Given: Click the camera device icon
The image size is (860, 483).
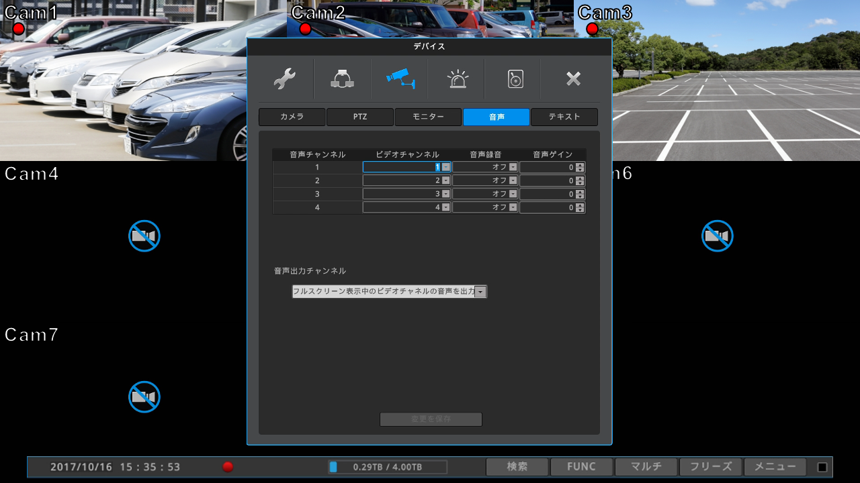Looking at the screenshot, I should 399,79.
